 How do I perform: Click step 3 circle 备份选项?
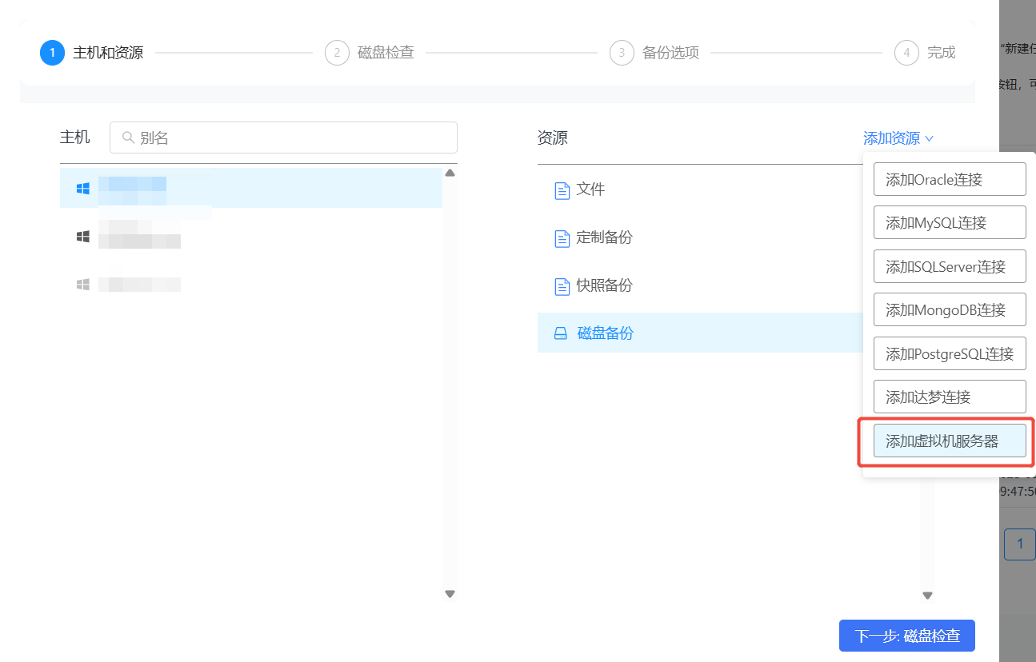tap(622, 53)
